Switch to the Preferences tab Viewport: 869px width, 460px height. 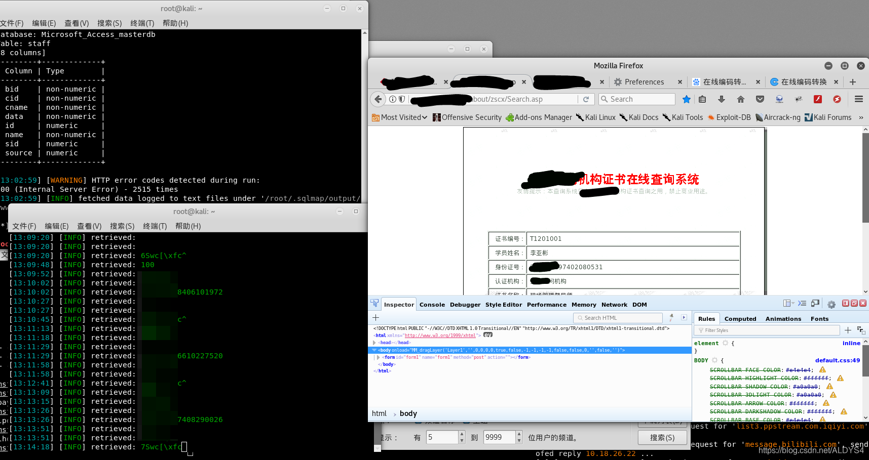pyautogui.click(x=644, y=82)
